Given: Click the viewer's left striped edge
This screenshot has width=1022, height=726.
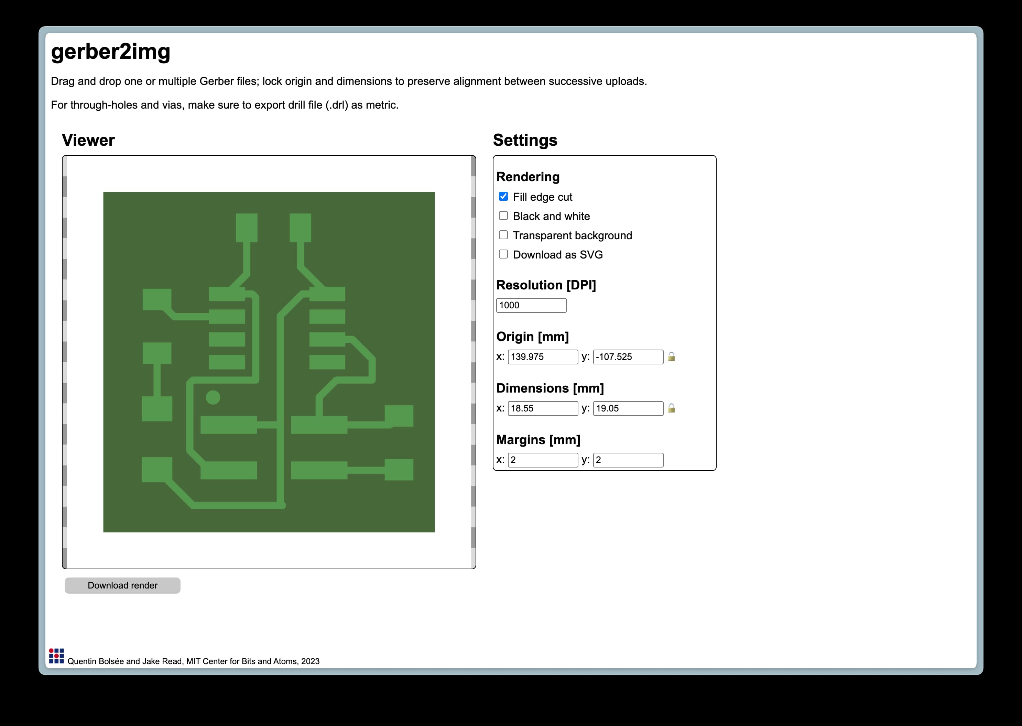Looking at the screenshot, I should pos(65,362).
